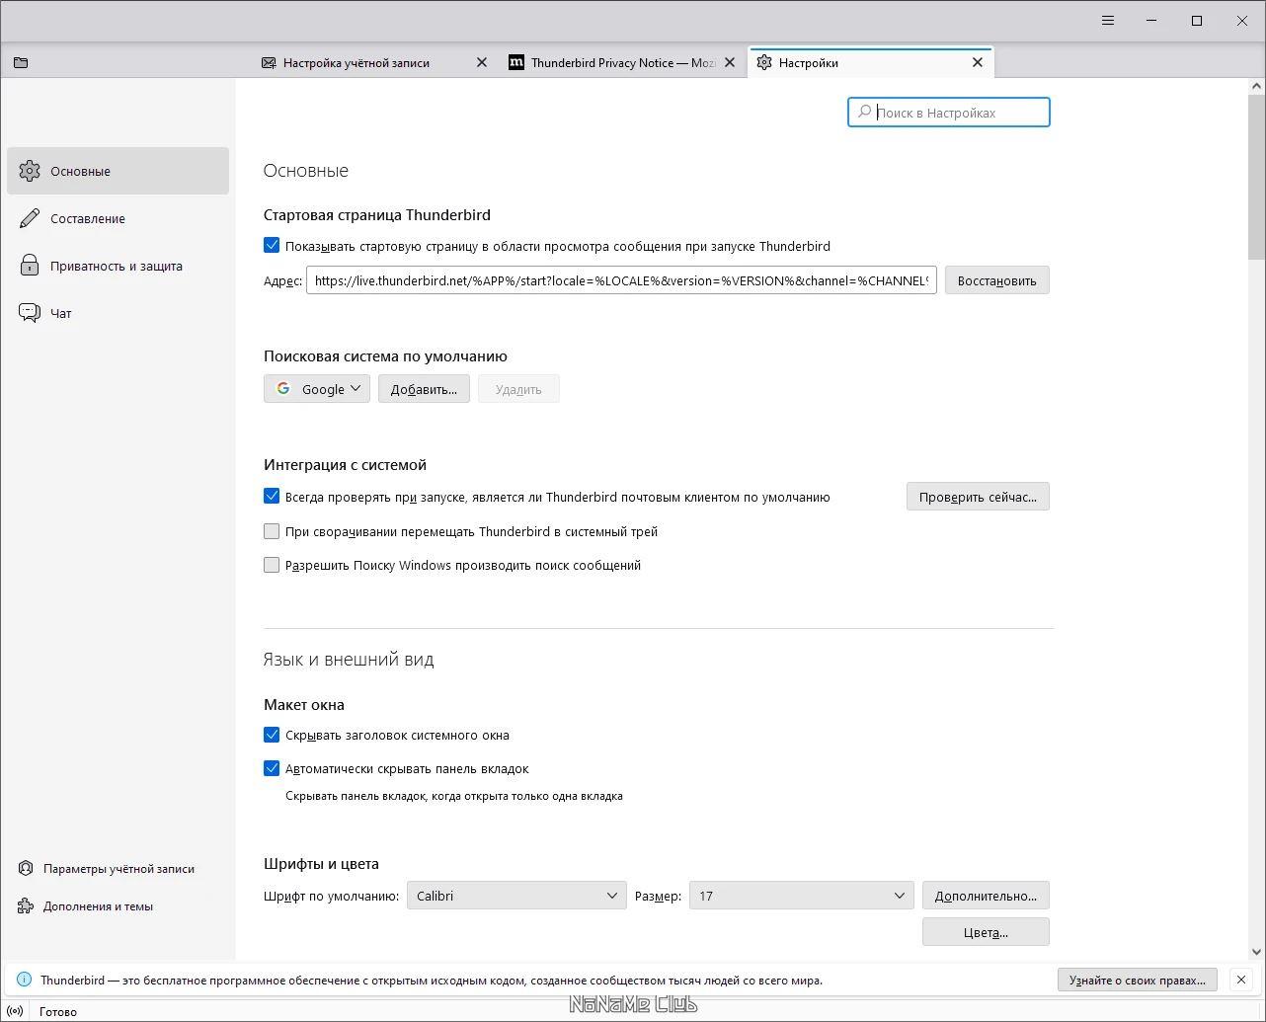Maximize the Thunderbird window

tap(1197, 21)
